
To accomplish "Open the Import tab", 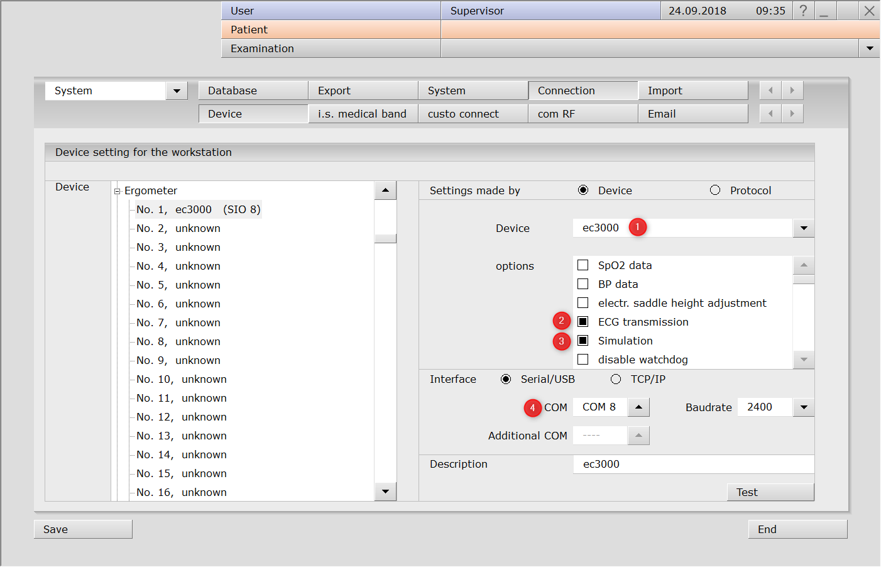I will pyautogui.click(x=693, y=91).
